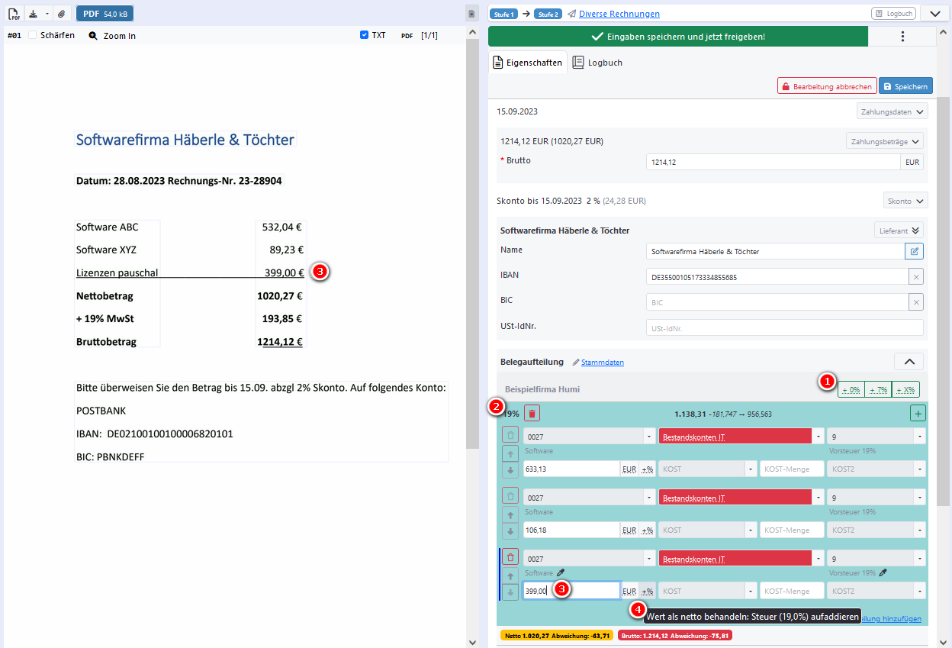
Task: Expand the Skonto dropdown
Action: (x=905, y=201)
